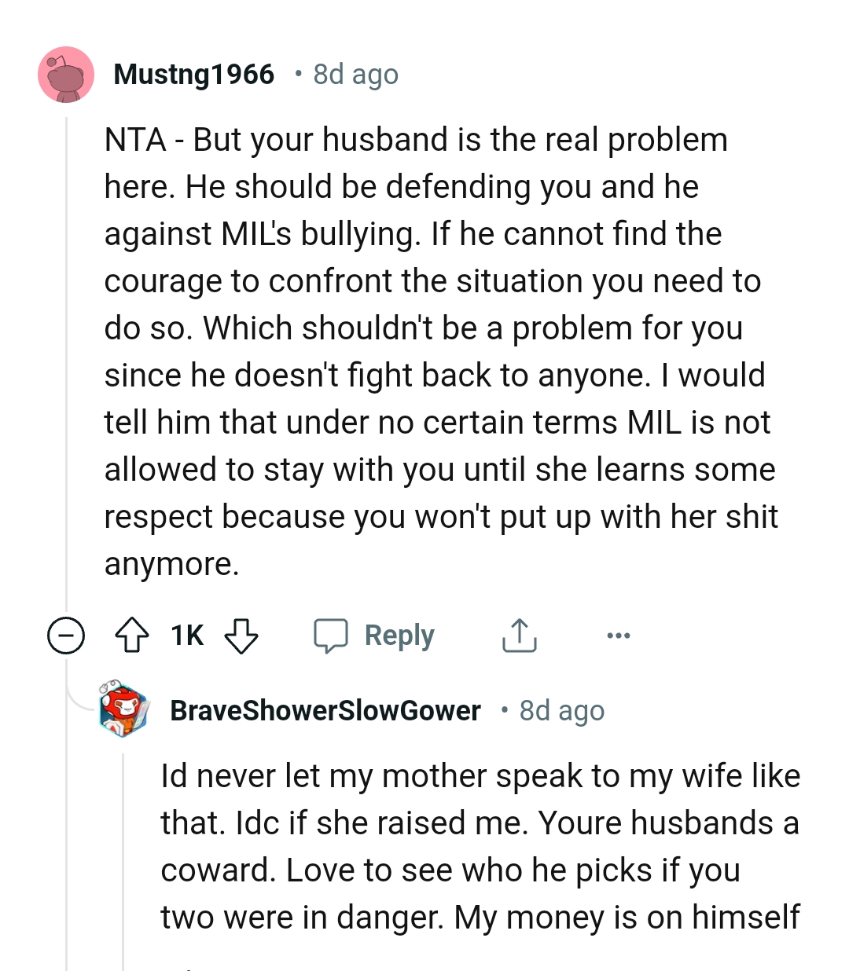
Task: Open Mustng1966's profile
Action: (193, 73)
